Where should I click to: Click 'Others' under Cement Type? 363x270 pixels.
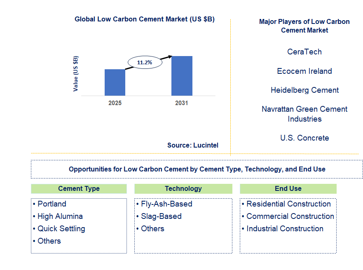tap(49, 241)
